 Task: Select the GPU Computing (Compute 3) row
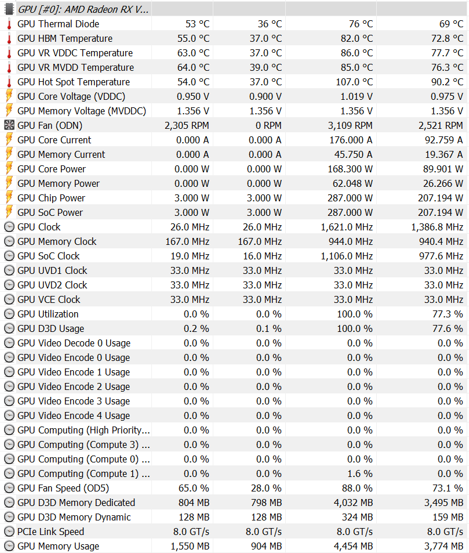coord(234,444)
